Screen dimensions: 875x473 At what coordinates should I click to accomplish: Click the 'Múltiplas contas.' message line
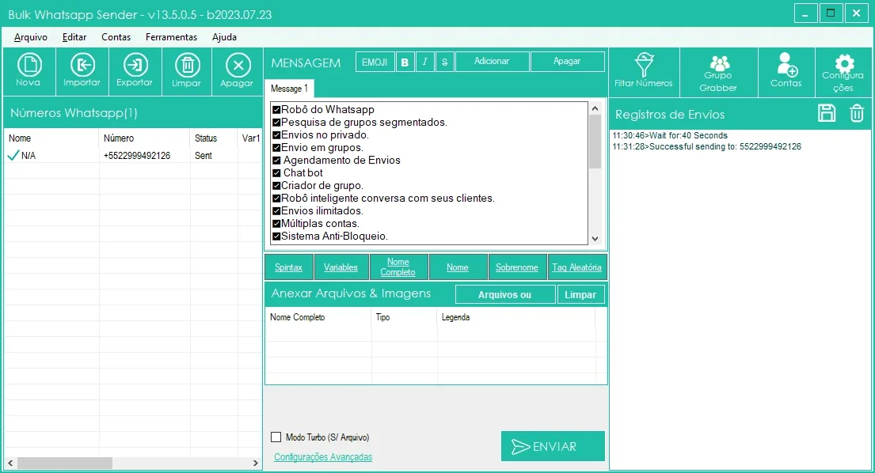[316, 223]
